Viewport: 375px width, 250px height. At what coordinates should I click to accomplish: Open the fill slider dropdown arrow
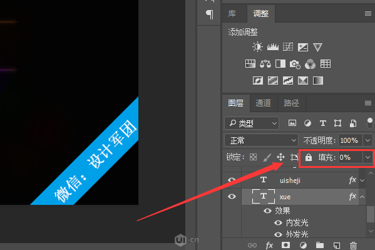click(x=368, y=157)
